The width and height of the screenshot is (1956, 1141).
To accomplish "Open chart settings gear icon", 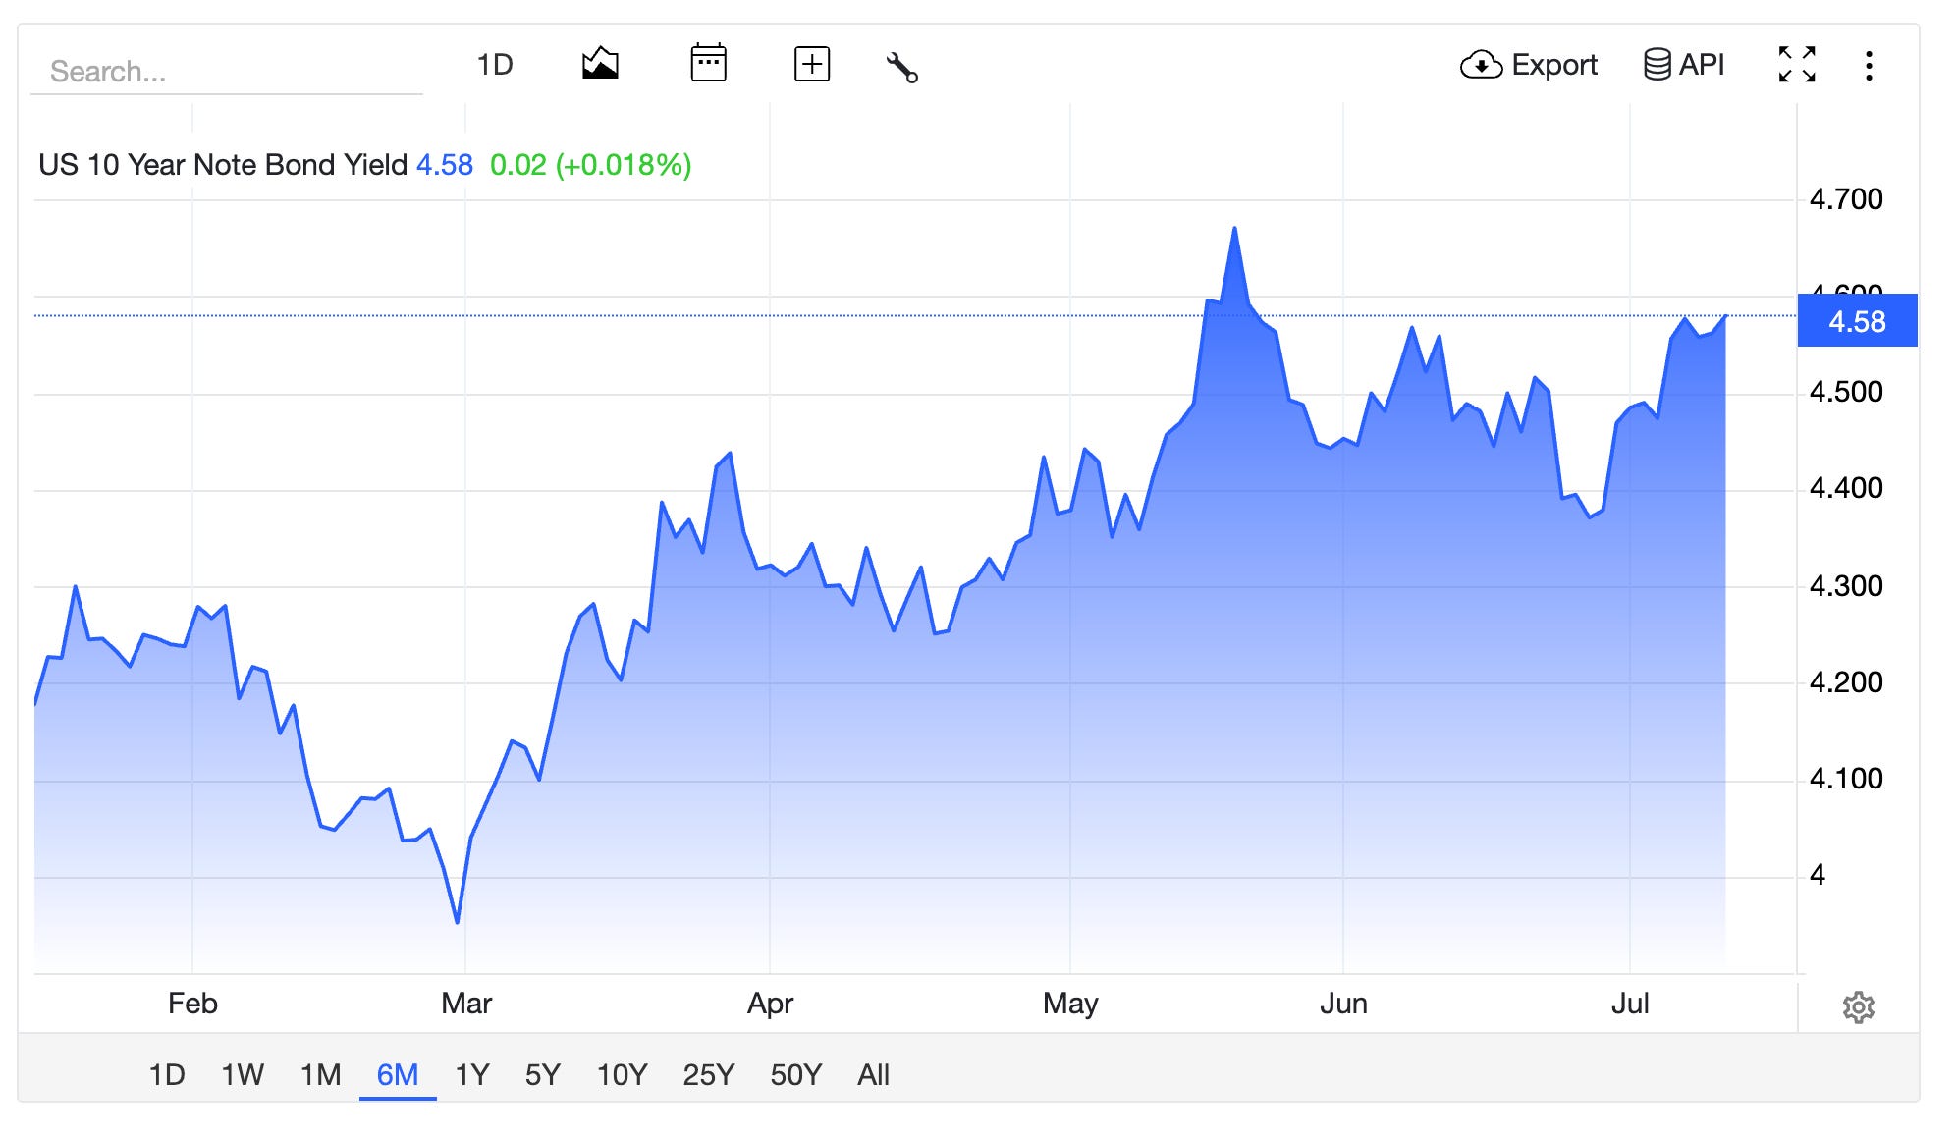I will tap(1858, 1007).
